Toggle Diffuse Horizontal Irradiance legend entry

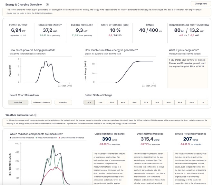pos(71,138)
